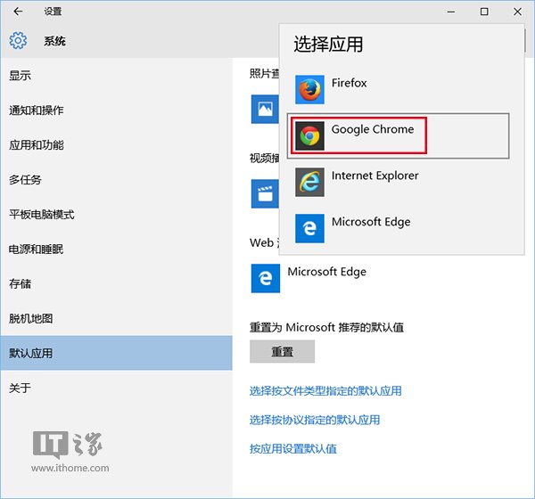Click 按应用设置默认值 link
This screenshot has height=499, width=535.
tap(292, 448)
